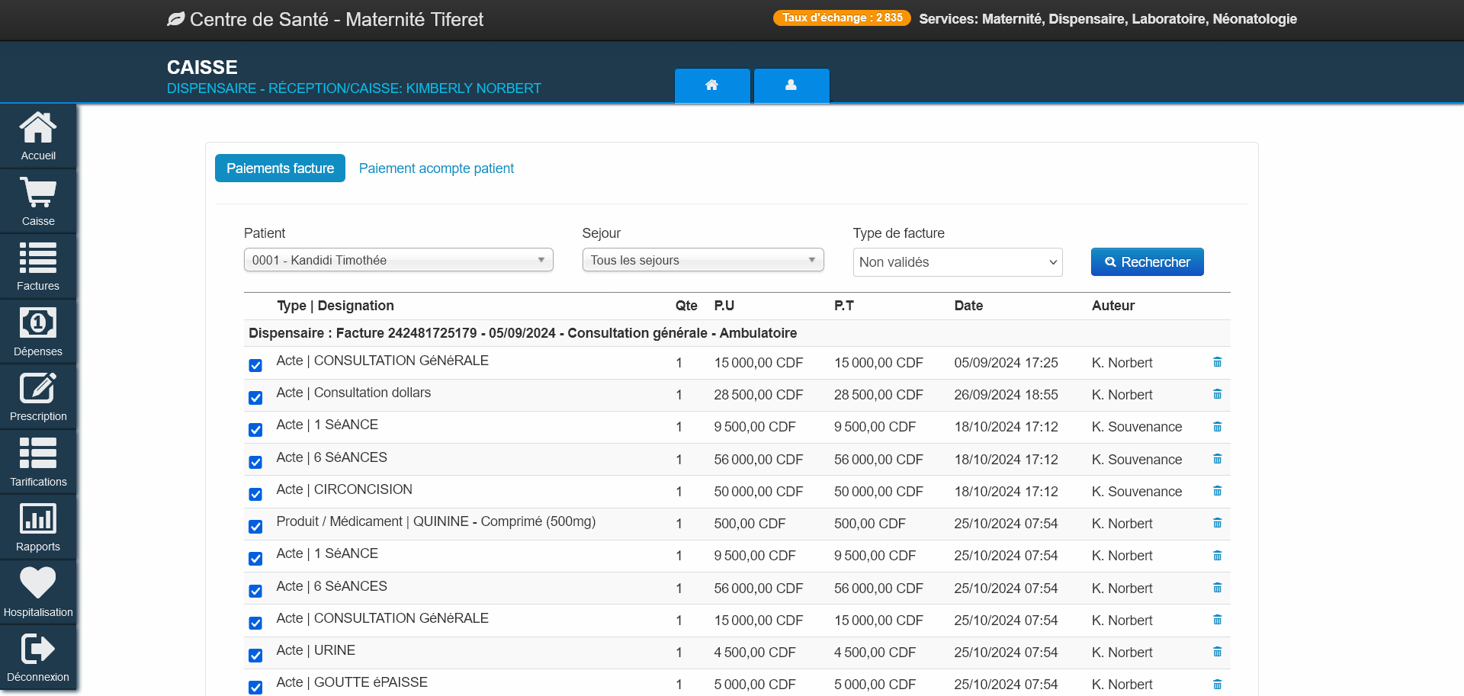Uncheck the URINE checkbox

tap(255, 656)
